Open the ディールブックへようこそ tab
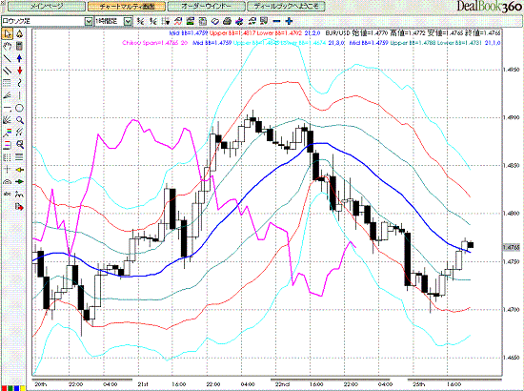Screen dimensions: 524x391 coord(286,6)
